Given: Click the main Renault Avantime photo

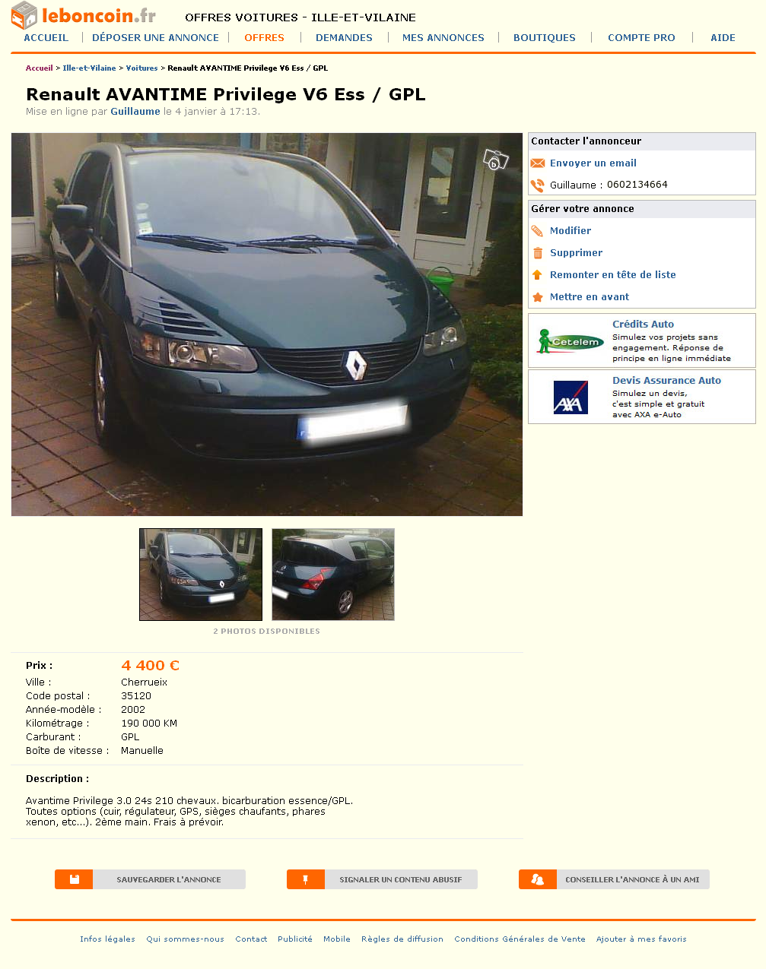Looking at the screenshot, I should coord(267,325).
